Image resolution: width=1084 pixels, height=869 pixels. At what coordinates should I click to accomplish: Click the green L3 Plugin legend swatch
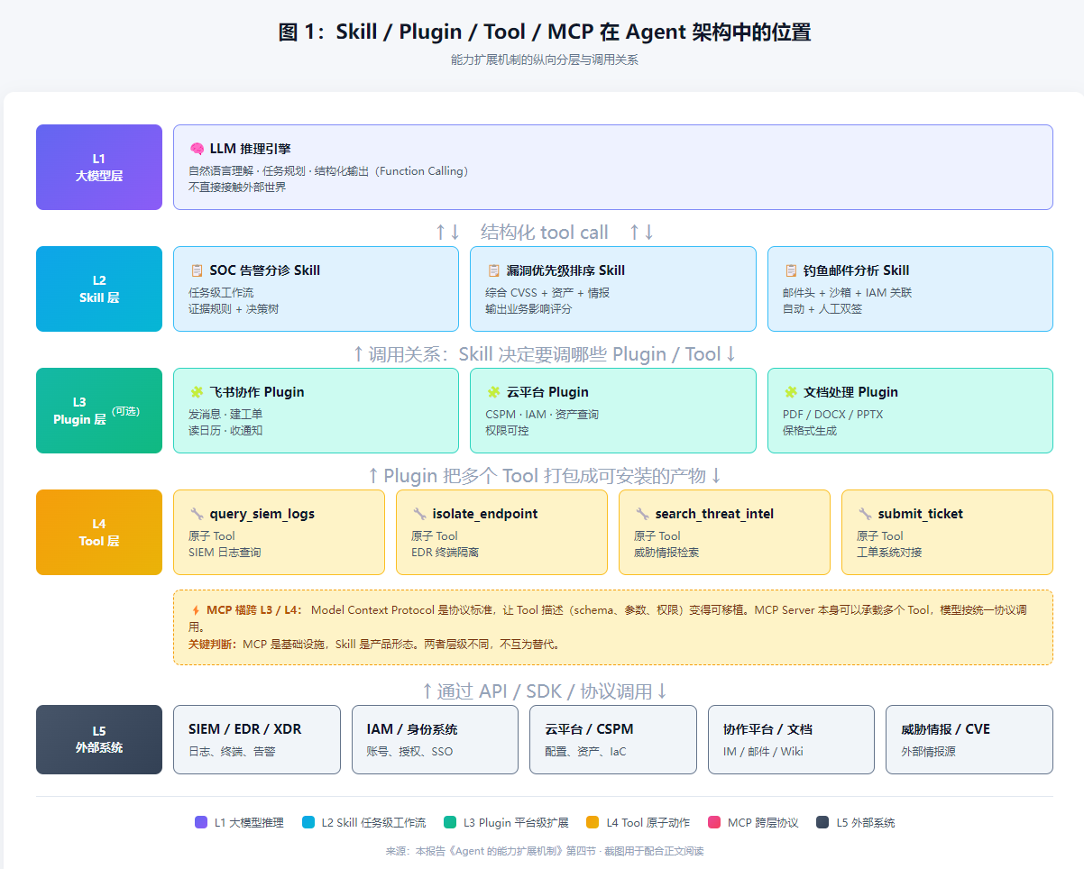pos(450,822)
